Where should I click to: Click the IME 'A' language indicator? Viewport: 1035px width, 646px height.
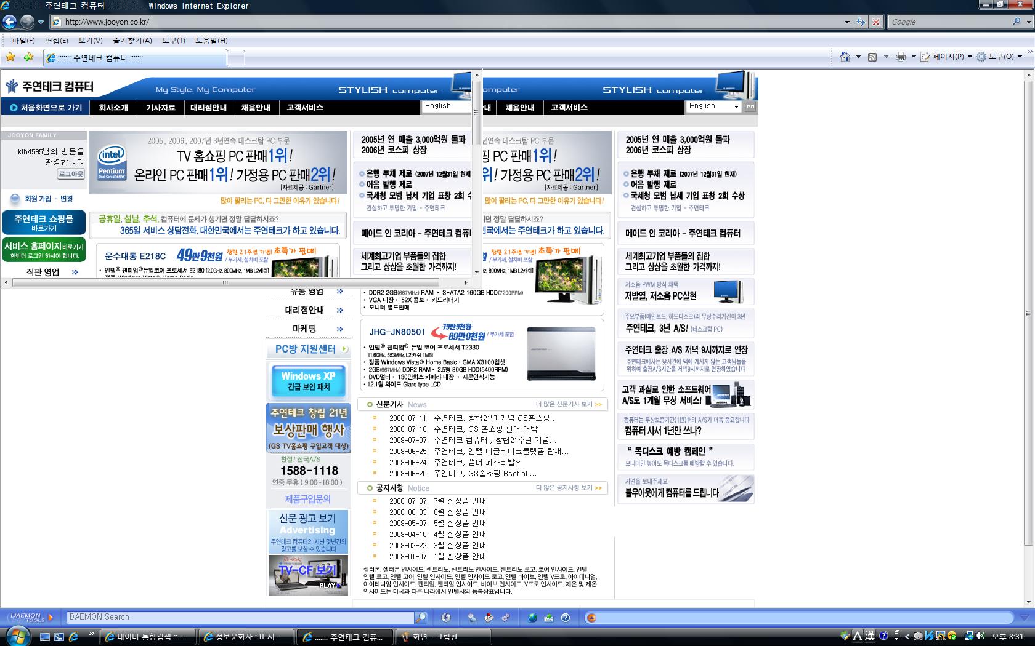857,636
